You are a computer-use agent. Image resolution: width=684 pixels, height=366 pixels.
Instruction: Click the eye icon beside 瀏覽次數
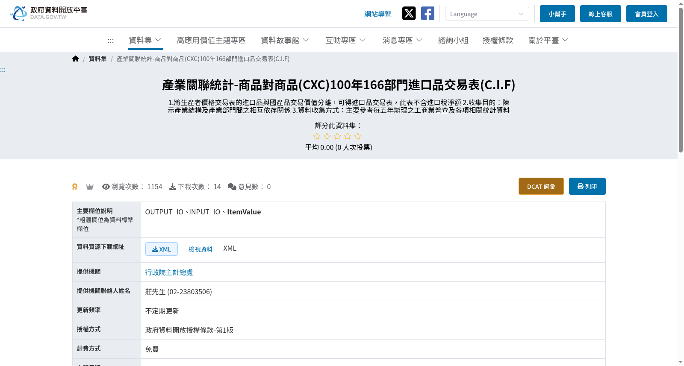click(x=106, y=187)
